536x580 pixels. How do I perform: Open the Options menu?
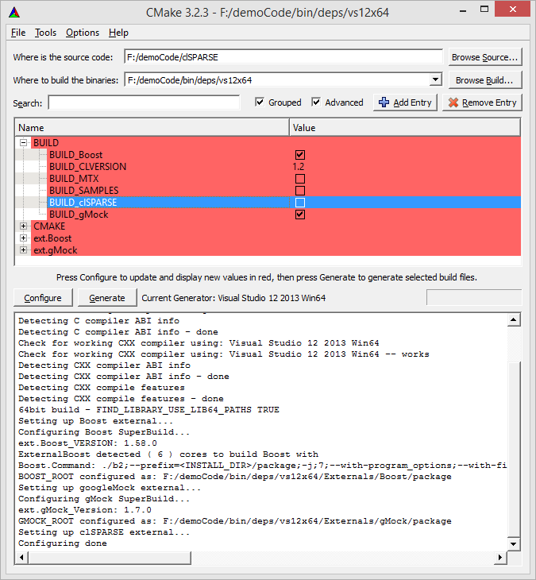(x=83, y=33)
